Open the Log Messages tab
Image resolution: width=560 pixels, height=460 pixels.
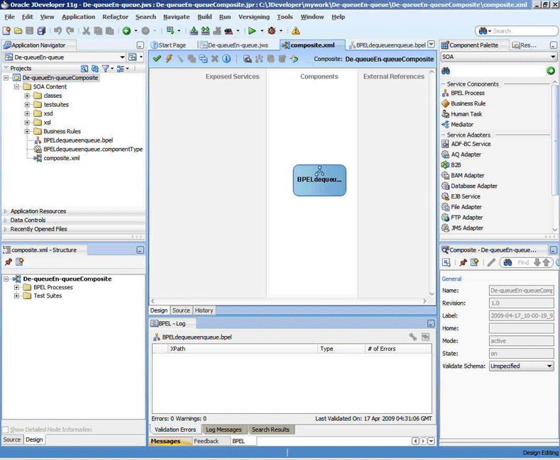tap(224, 430)
